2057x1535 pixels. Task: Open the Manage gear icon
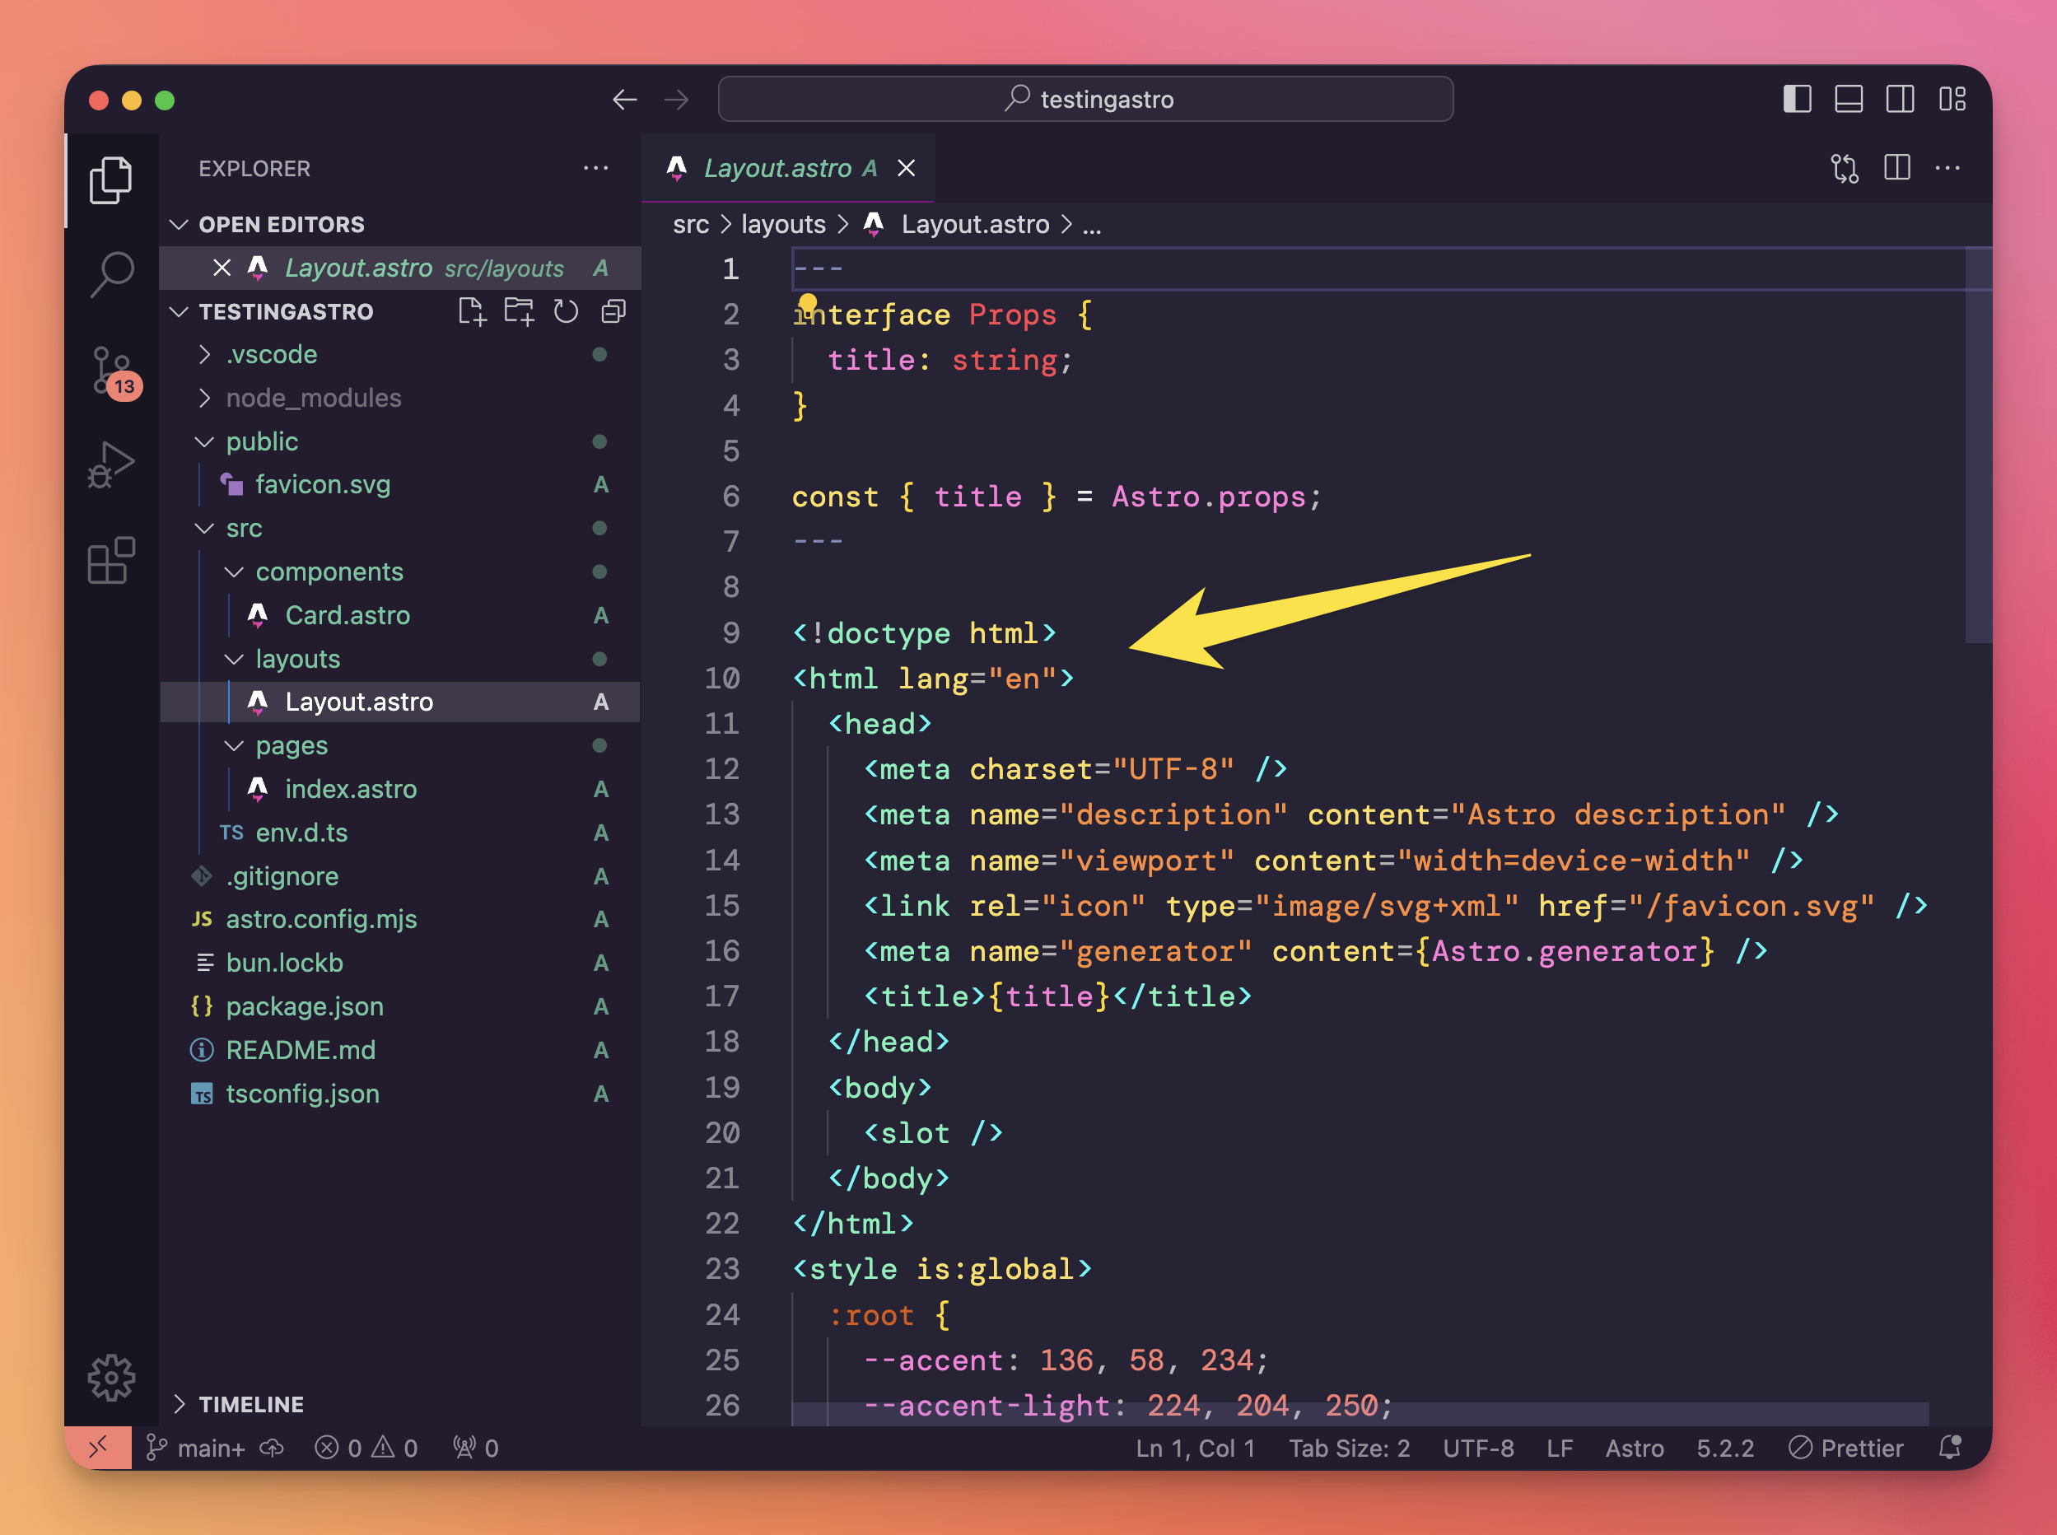click(111, 1377)
